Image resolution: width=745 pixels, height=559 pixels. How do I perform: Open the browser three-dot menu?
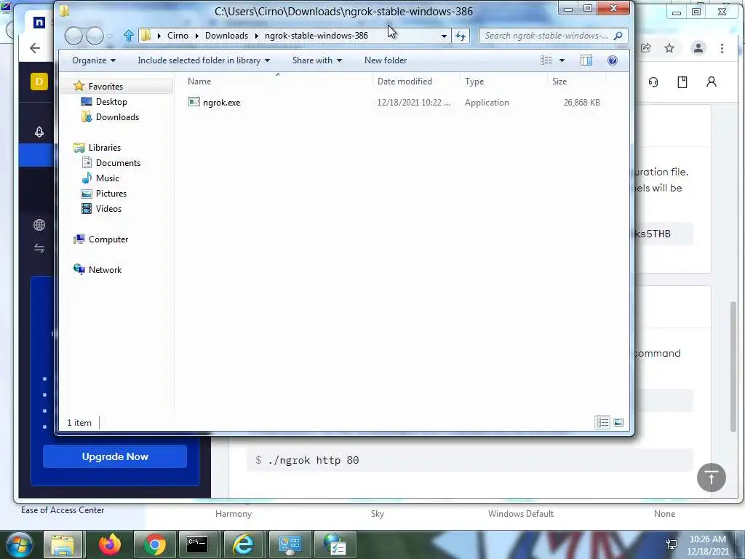click(722, 48)
